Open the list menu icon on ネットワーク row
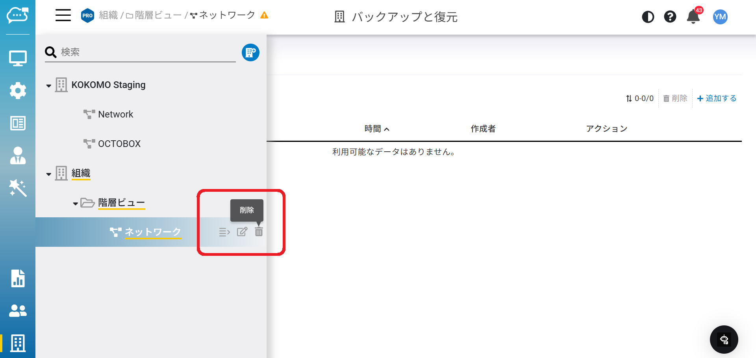756x358 pixels. coord(224,232)
